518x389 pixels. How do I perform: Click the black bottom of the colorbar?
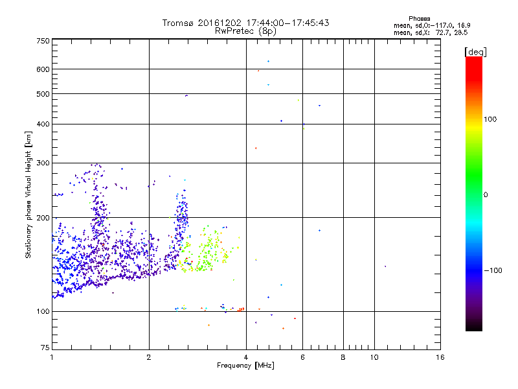(474, 326)
